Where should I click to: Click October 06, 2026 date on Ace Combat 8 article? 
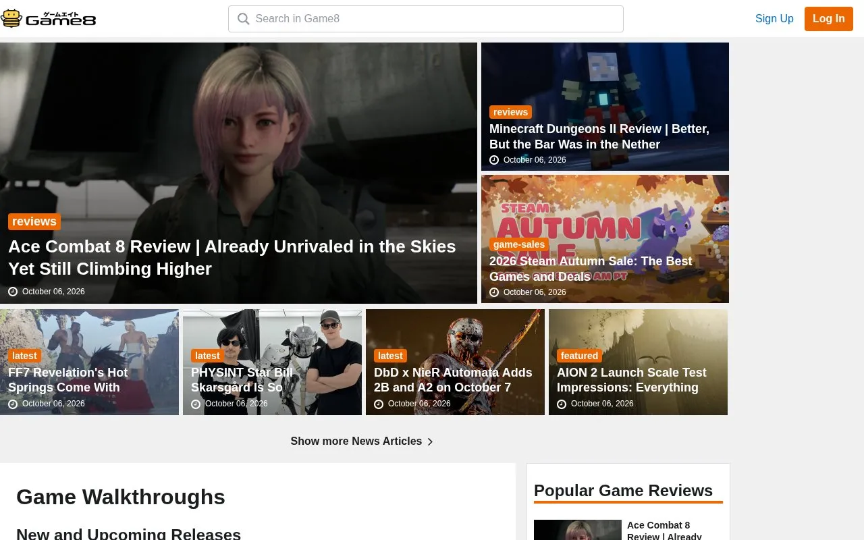coord(53,292)
